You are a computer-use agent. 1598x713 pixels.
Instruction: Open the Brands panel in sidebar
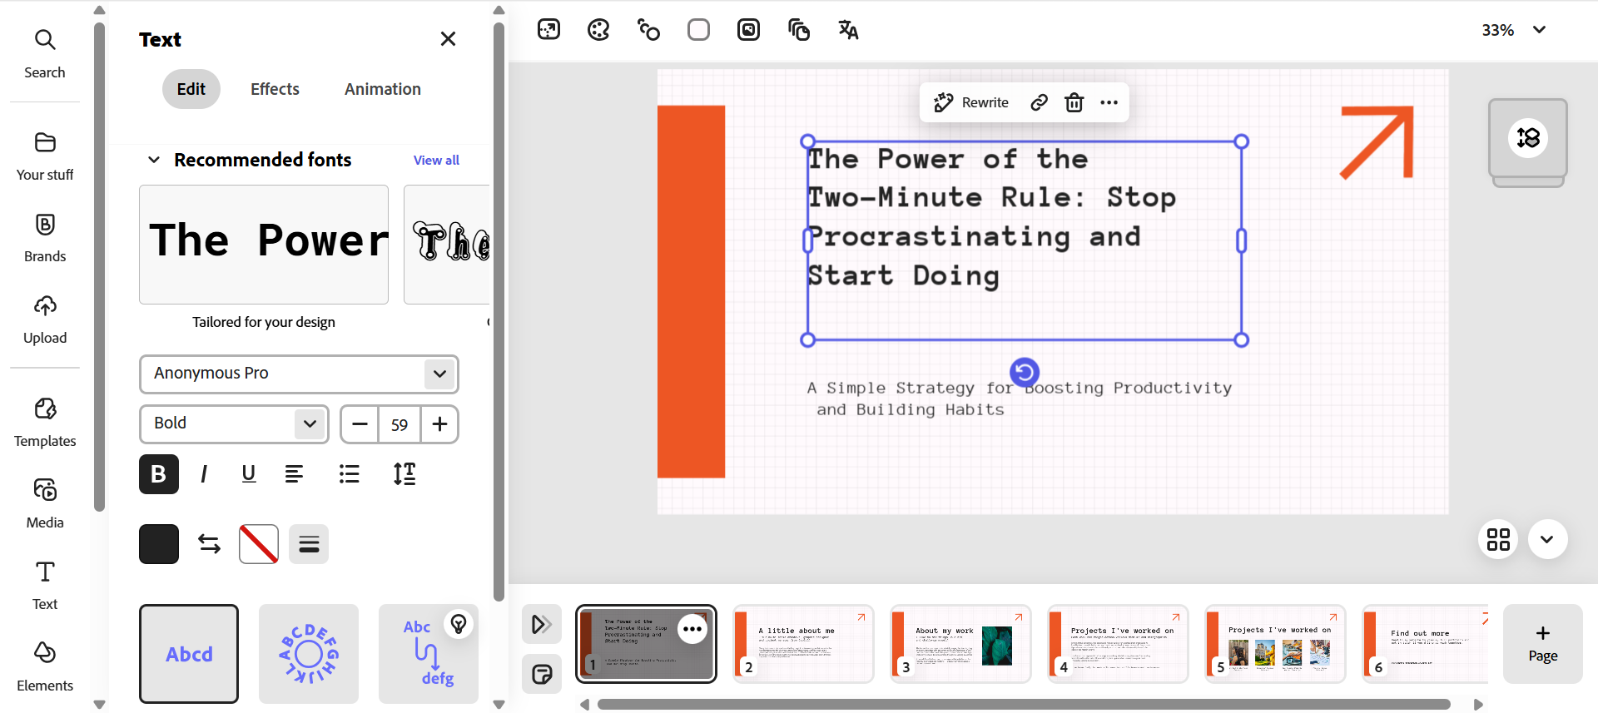pyautogui.click(x=45, y=237)
